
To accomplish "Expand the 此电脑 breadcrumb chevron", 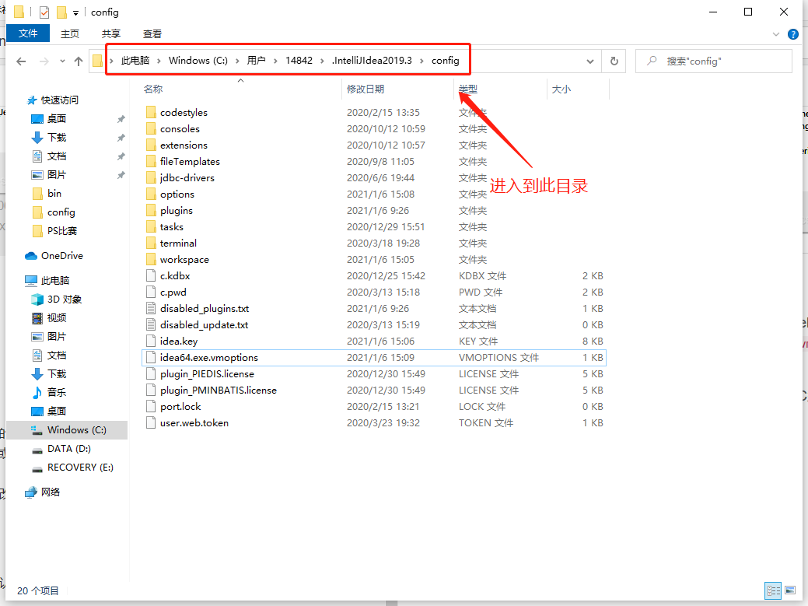I will 161,60.
